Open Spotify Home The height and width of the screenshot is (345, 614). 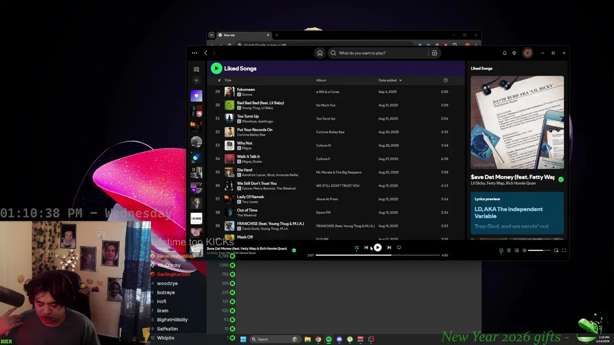point(320,53)
